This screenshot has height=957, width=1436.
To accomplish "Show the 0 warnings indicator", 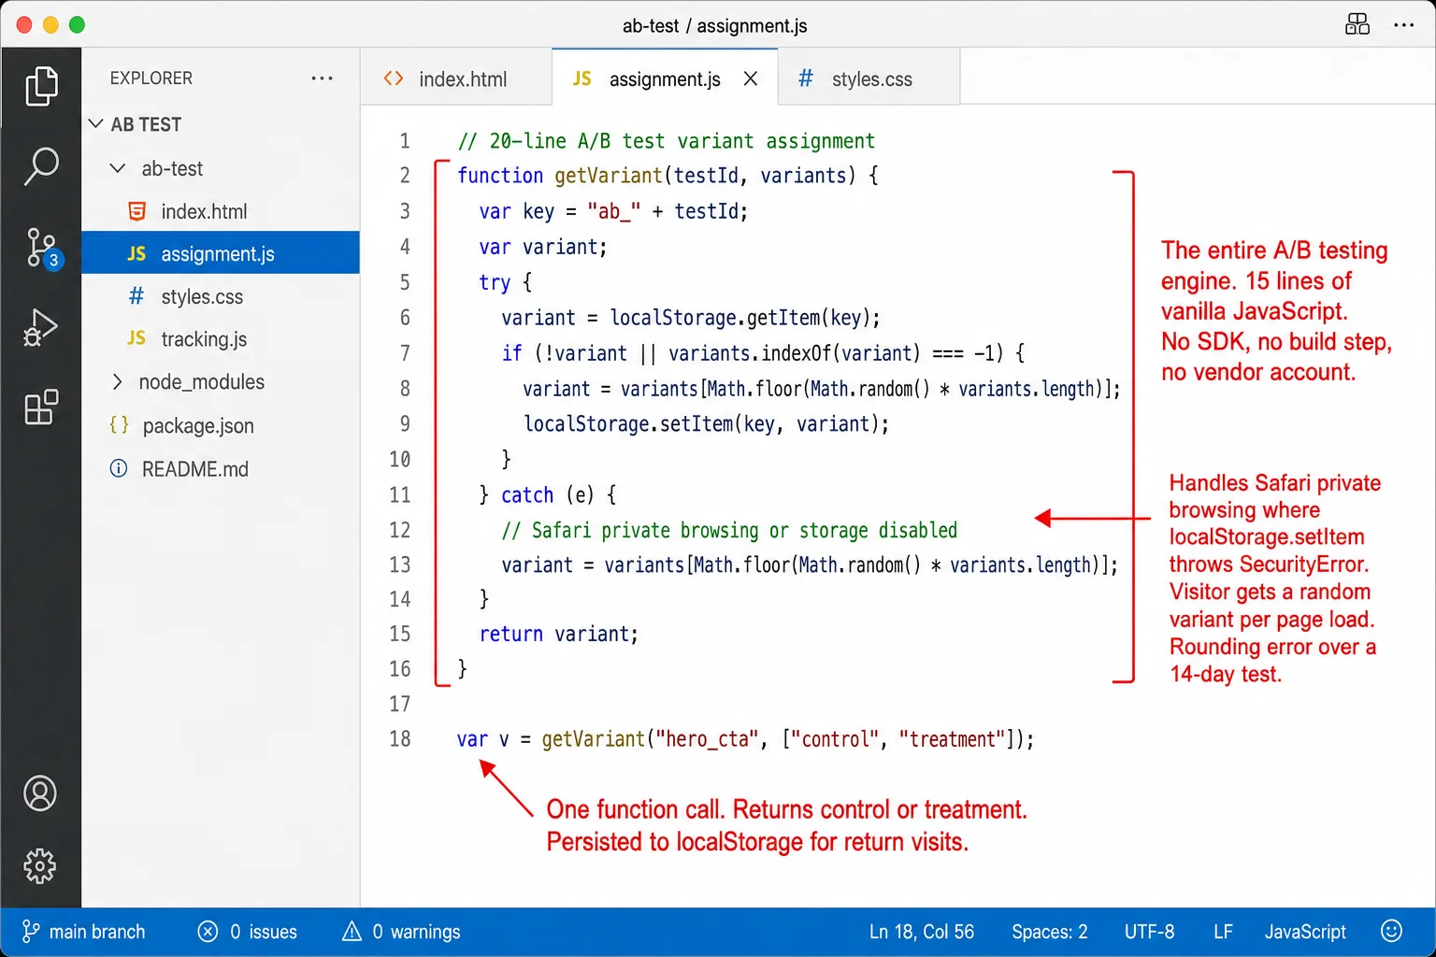I will (401, 932).
